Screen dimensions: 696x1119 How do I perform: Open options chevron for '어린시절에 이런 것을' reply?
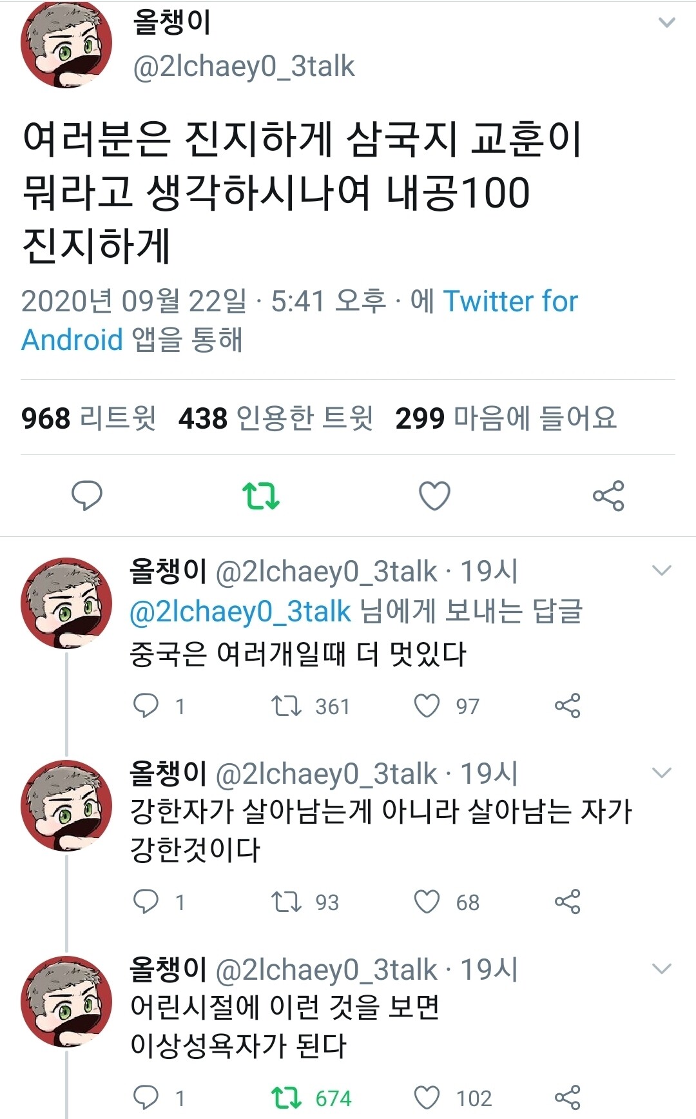click(x=662, y=968)
